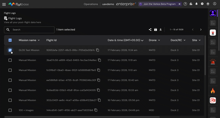The image size is (220, 118).
Task: Open the Drone column dropdown
Action: pos(159,40)
